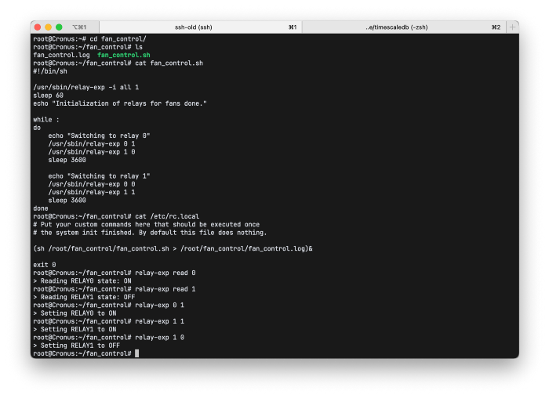
Task: Maximize the terminal window with green button
Action: click(59, 27)
